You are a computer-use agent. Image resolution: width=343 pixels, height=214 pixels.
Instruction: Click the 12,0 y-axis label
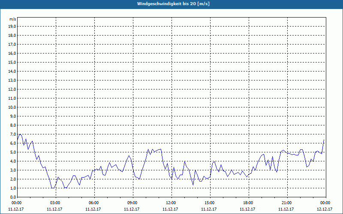[12, 89]
